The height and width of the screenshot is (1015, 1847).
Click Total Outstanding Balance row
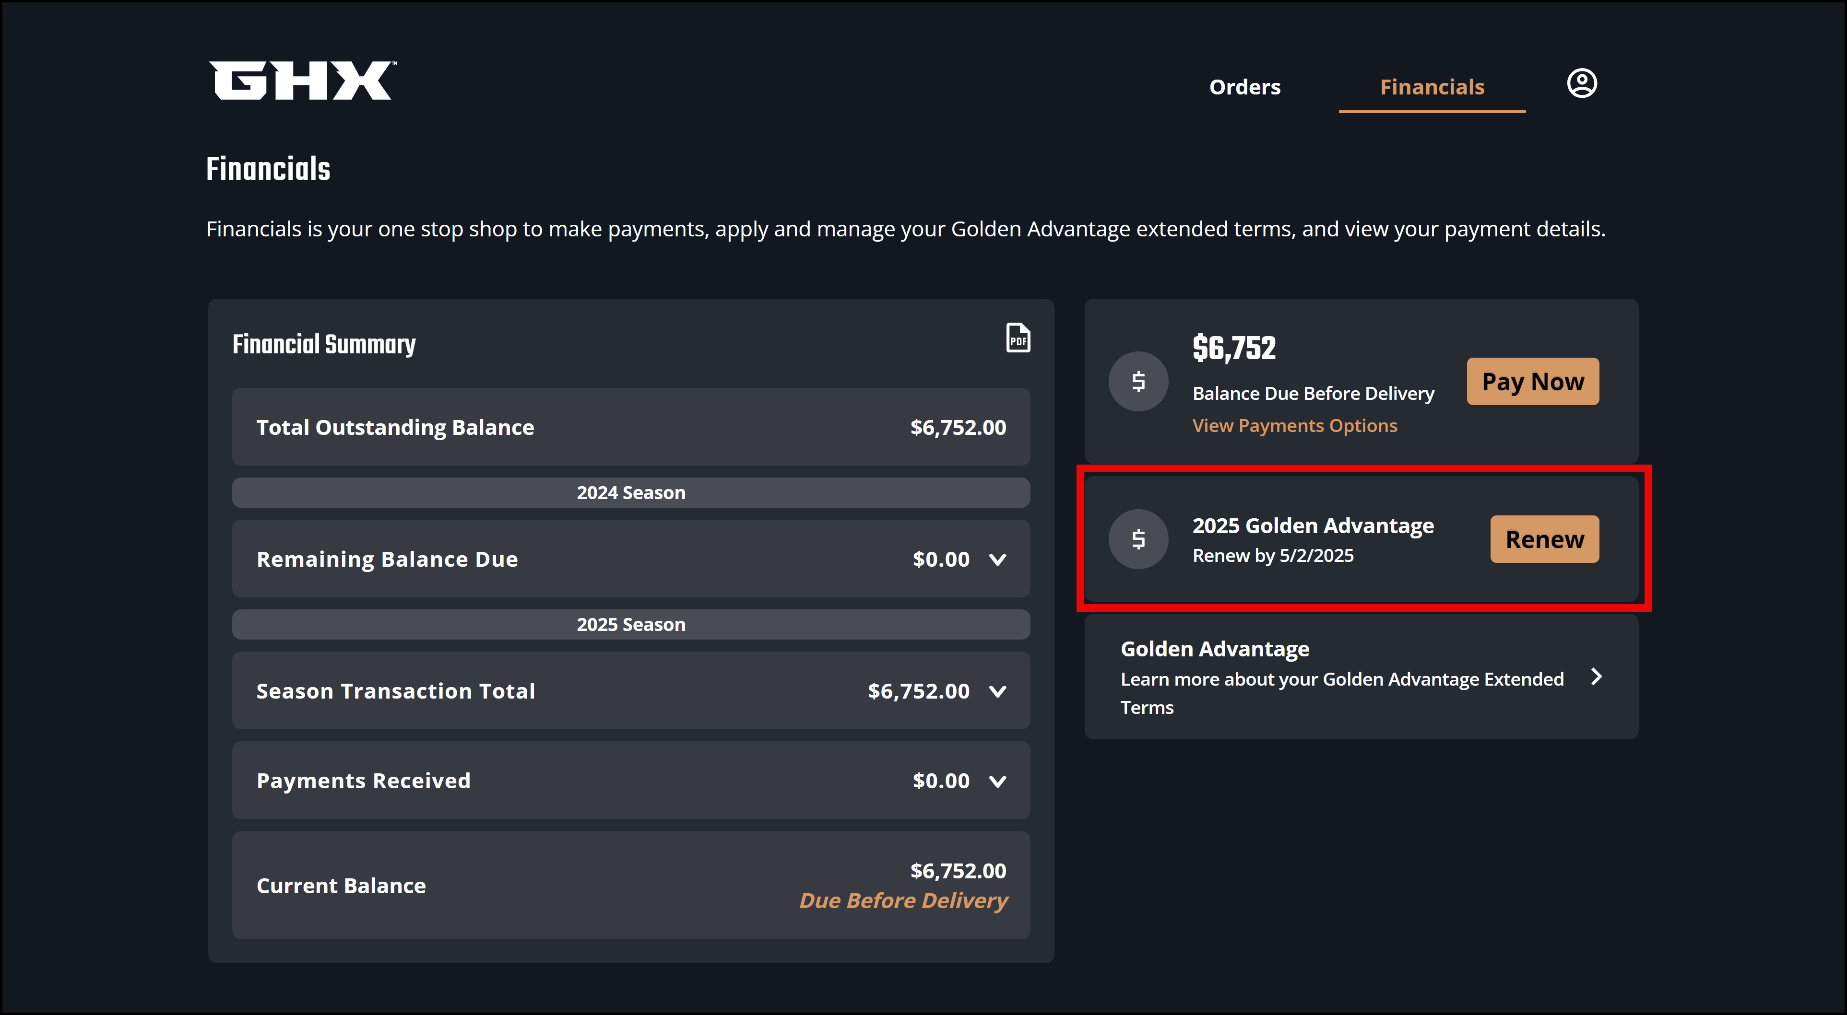[x=630, y=427]
